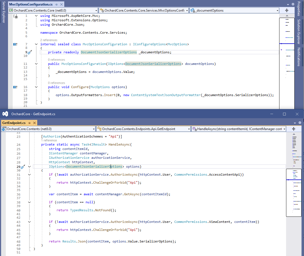
Task: Click the '2 references' CodeLens link
Action: point(49,40)
